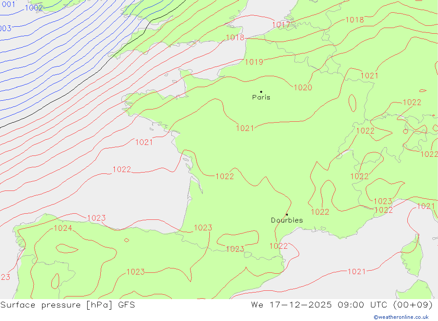Click the 1021 label off Brittany coast
The height and width of the screenshot is (321, 438).
(x=144, y=142)
